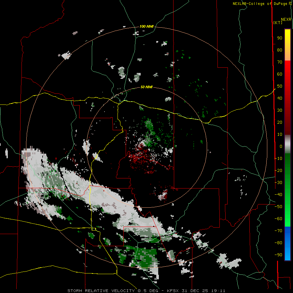The width and height of the screenshot is (293, 293).
Task: Click the positive "80" scale label
Action: pyautogui.click(x=280, y=50)
